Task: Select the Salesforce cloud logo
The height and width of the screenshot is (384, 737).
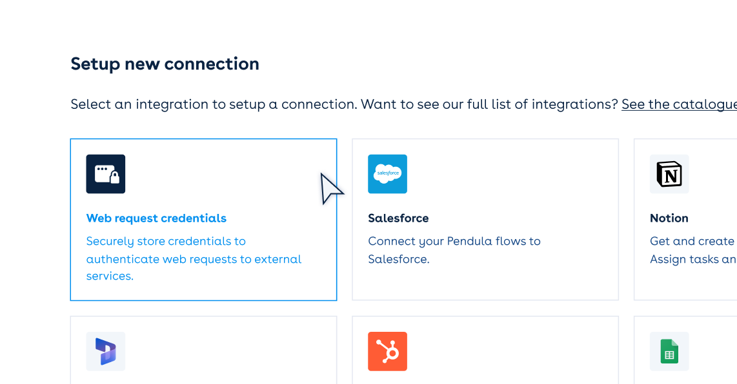Action: coord(387,174)
